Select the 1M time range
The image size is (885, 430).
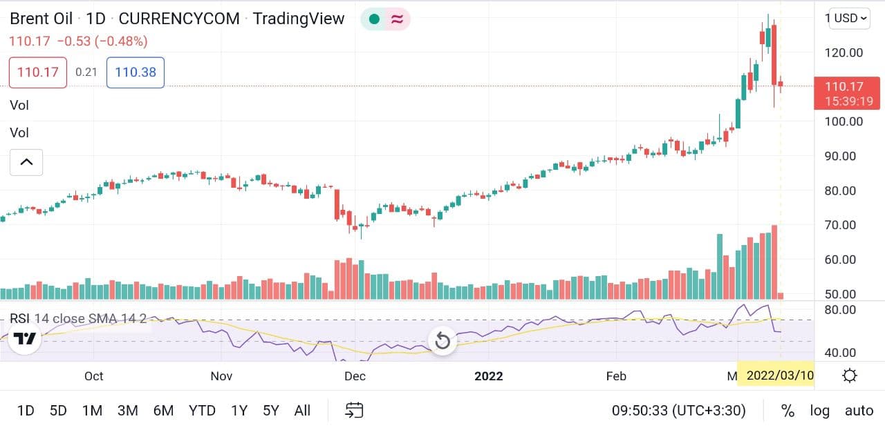coord(92,411)
